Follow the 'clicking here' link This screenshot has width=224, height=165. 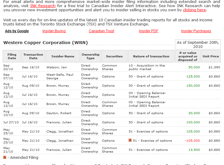(194, 10)
